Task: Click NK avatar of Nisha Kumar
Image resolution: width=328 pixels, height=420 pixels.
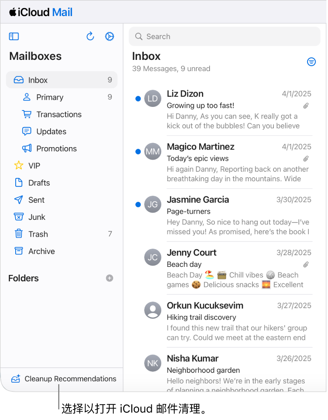Action: (153, 363)
